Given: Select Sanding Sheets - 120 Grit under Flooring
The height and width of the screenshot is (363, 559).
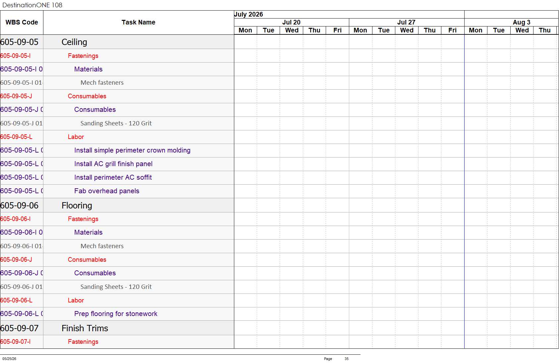Looking at the screenshot, I should 116,287.
